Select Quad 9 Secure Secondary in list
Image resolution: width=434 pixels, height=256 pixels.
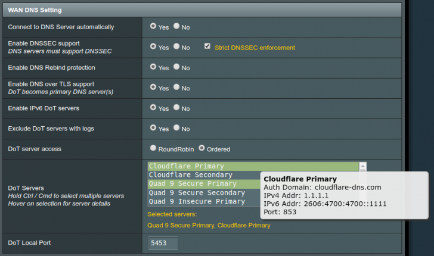point(204,193)
